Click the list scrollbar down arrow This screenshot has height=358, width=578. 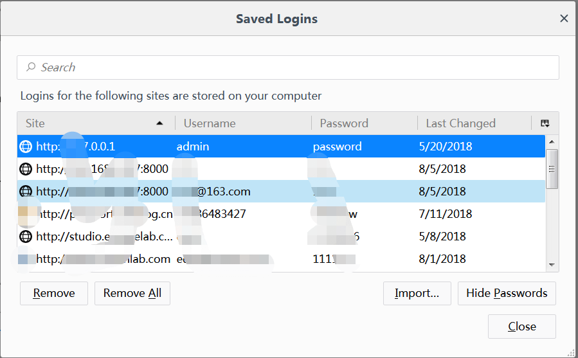point(552,265)
